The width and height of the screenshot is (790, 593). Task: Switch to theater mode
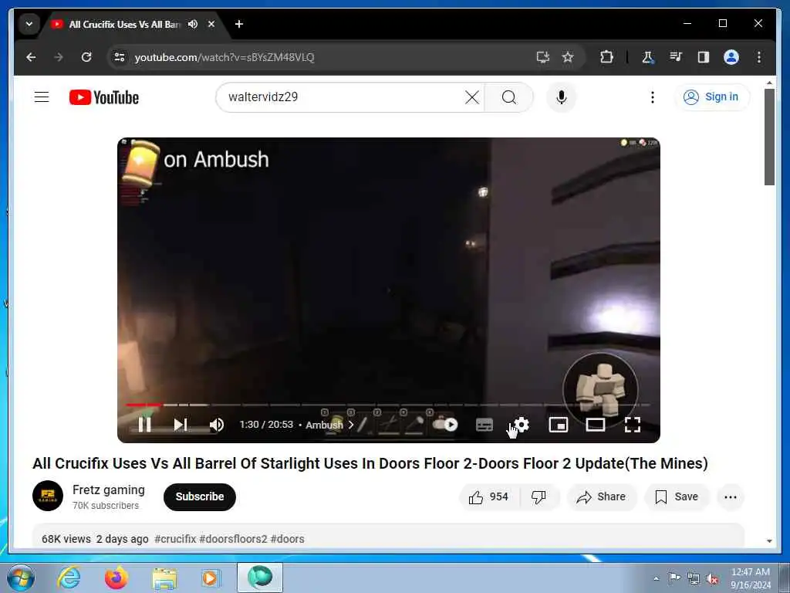(x=596, y=425)
